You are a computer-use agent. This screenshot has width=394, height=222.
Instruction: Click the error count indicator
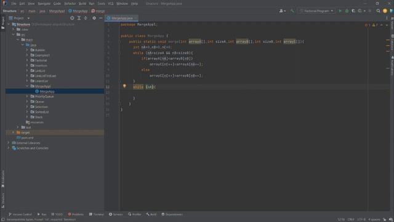tap(368, 25)
